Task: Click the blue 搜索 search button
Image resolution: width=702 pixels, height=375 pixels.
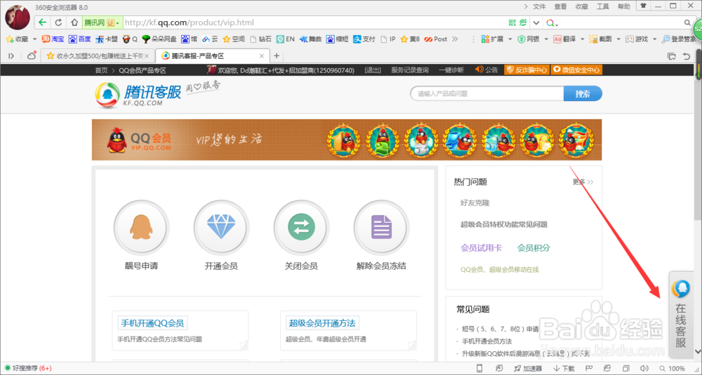Action: click(x=583, y=94)
